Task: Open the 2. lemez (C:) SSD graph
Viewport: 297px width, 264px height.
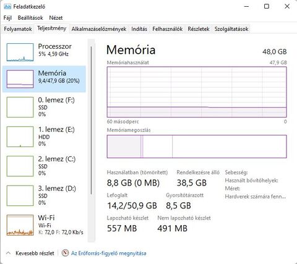Action: [20, 166]
